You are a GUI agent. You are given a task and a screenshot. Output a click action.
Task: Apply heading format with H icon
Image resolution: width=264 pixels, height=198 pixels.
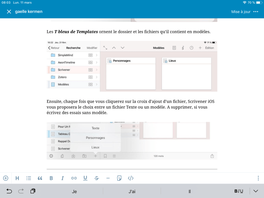click(17, 178)
